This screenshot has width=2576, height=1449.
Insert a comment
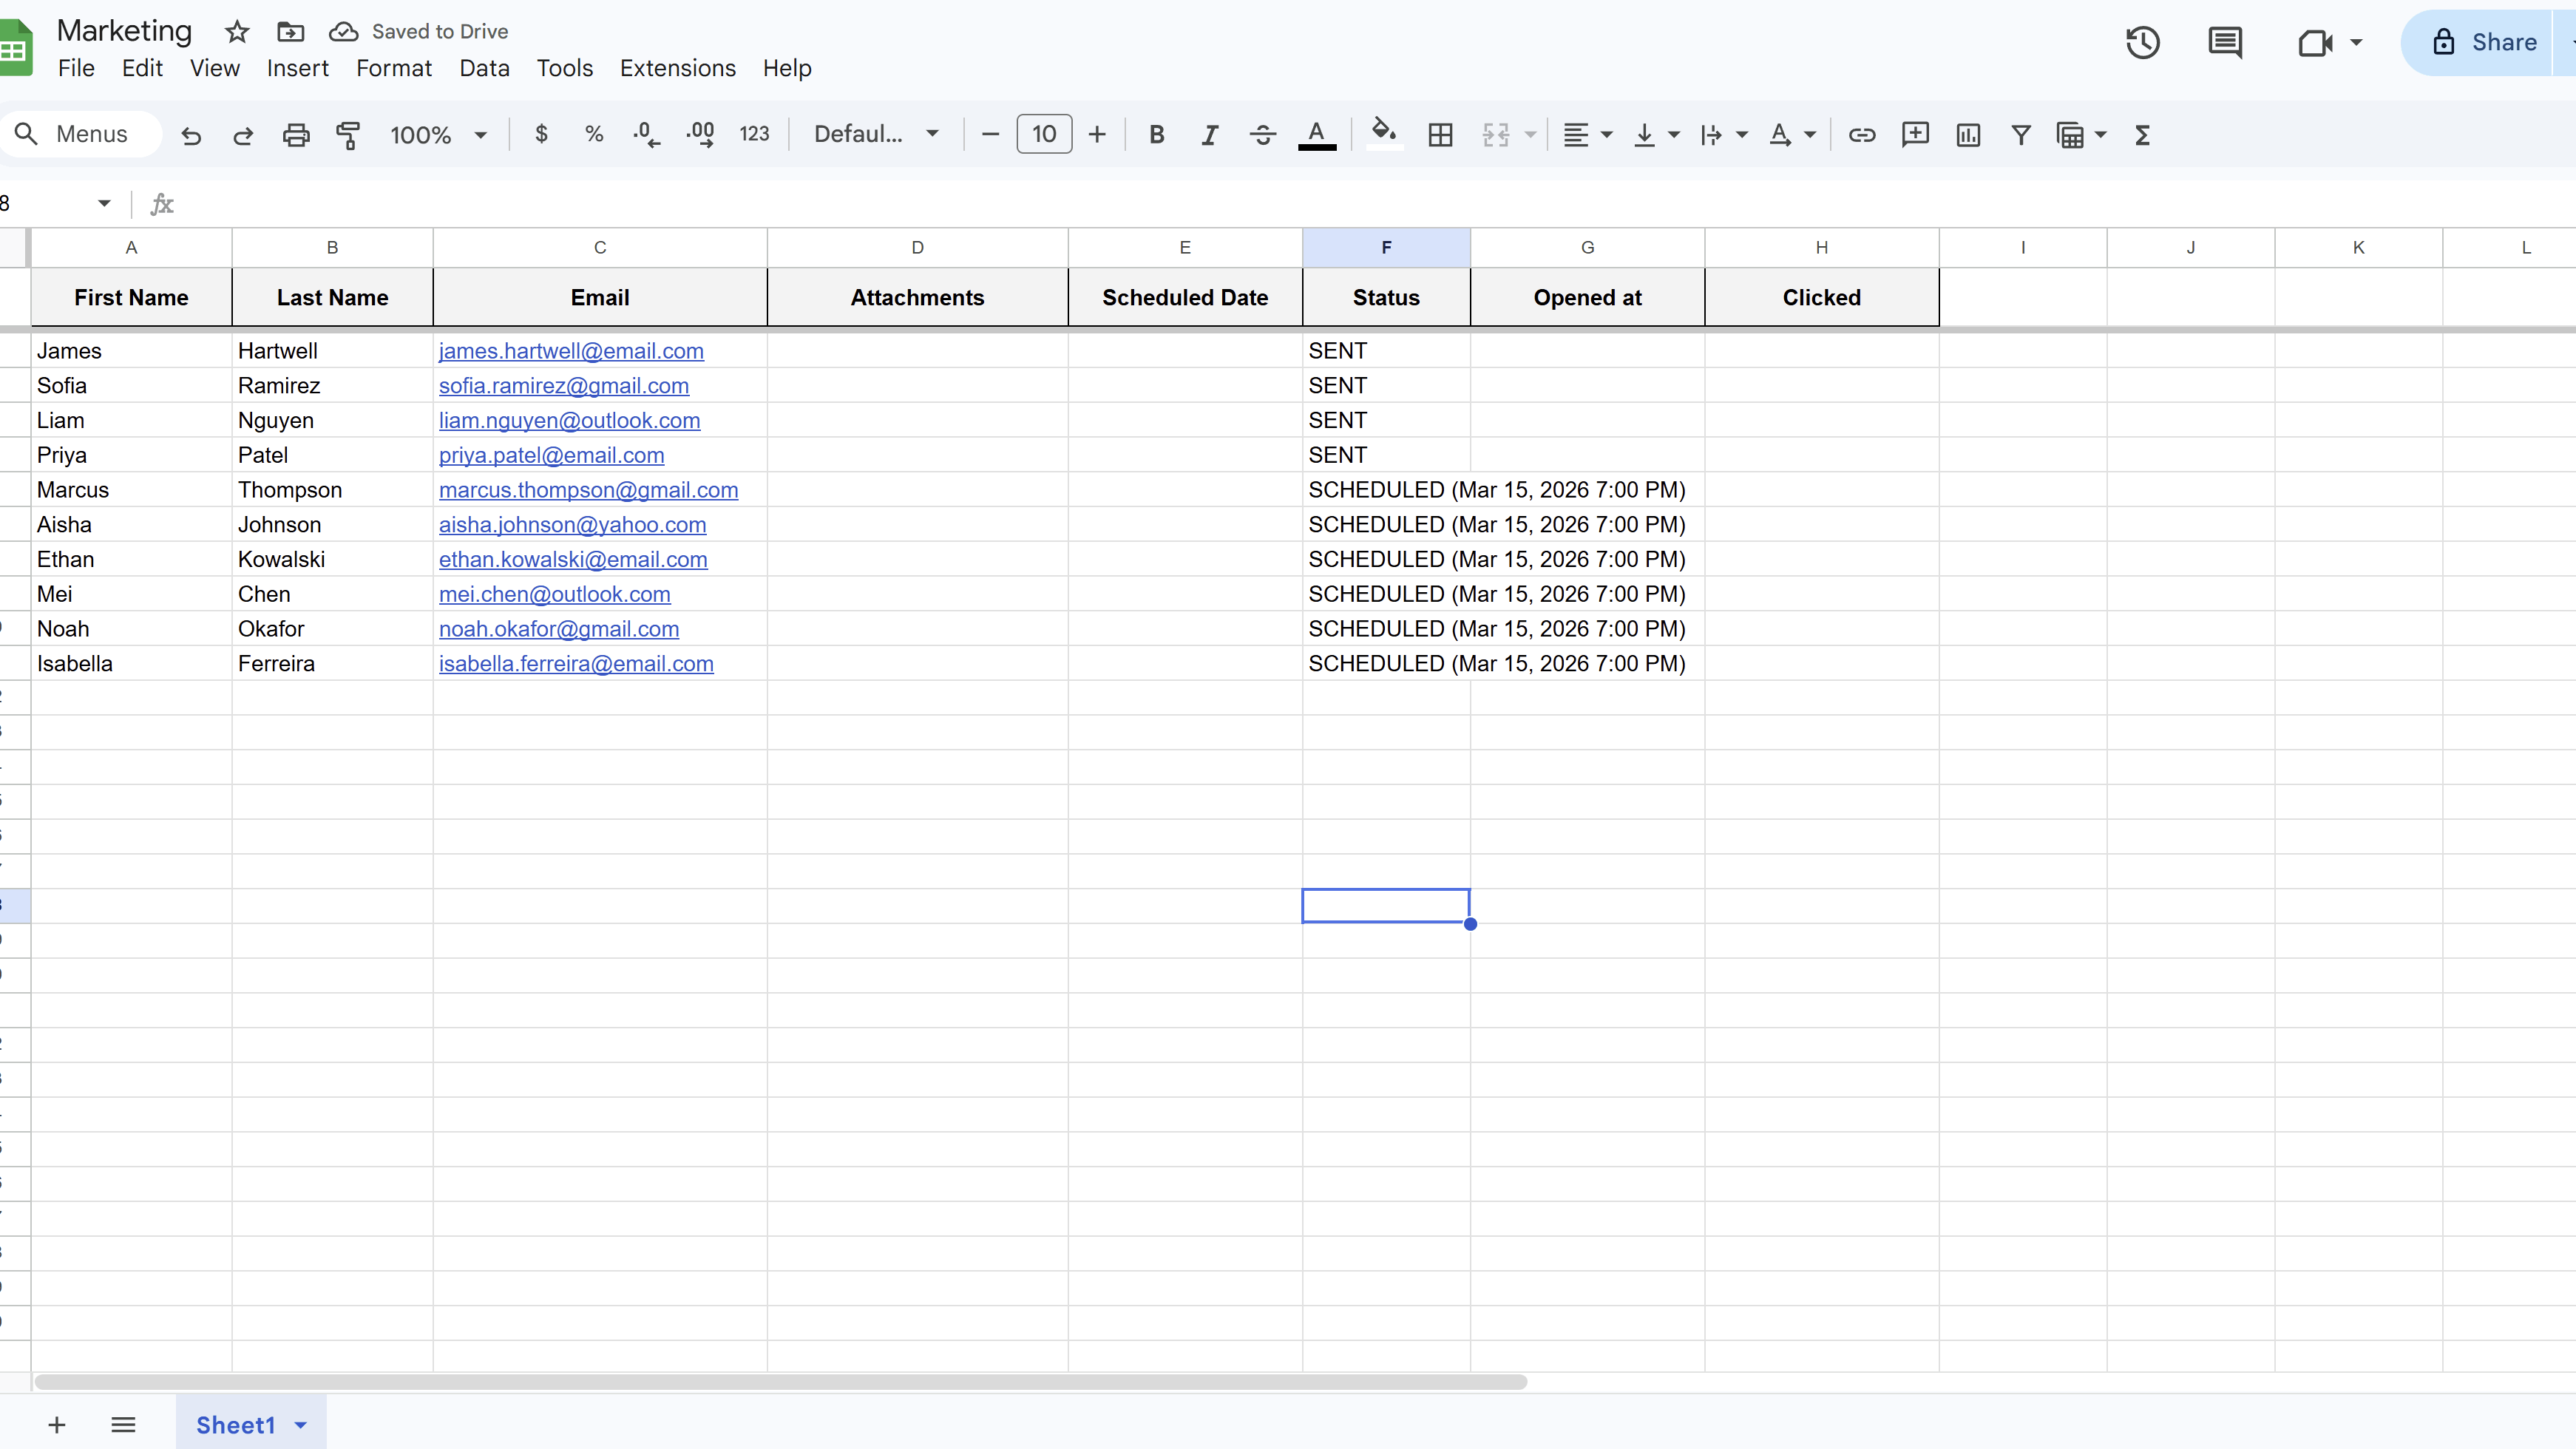1914,134
